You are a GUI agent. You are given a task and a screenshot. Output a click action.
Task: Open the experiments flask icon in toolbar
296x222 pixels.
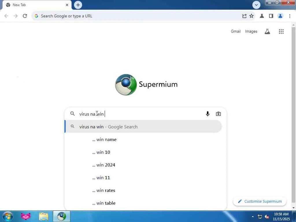(x=262, y=16)
